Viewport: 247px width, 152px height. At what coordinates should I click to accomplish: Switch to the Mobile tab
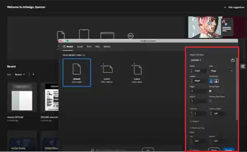pos(107,47)
